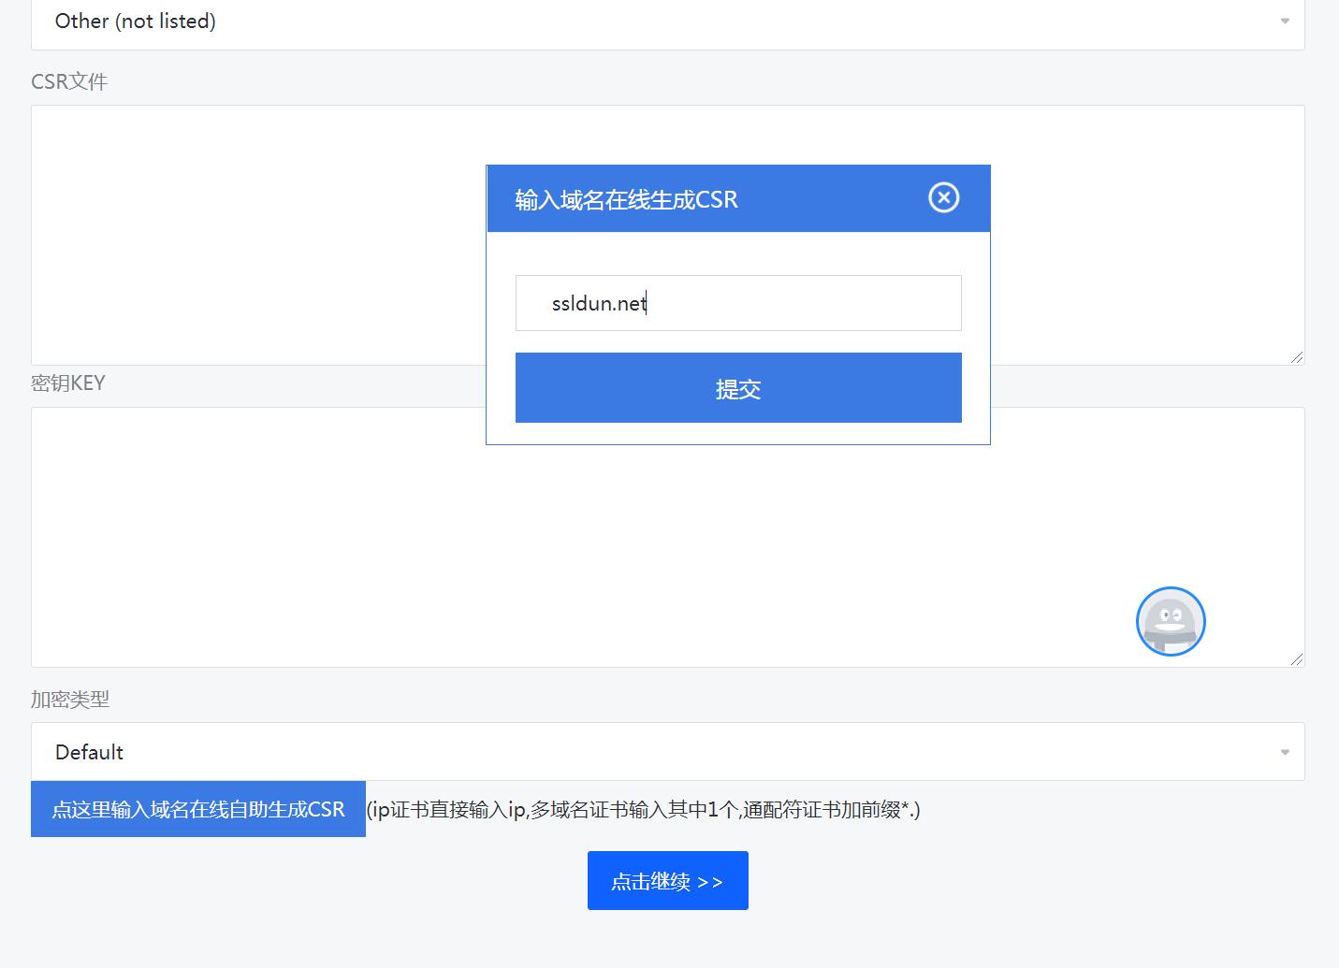Click the CSR文件 field label
Image resolution: width=1339 pixels, height=968 pixels.
click(x=69, y=81)
